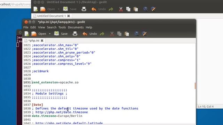Click Find magnifier in Untitled Document window
This screenshot has width=223, height=125.
pyautogui.click(x=145, y=9)
